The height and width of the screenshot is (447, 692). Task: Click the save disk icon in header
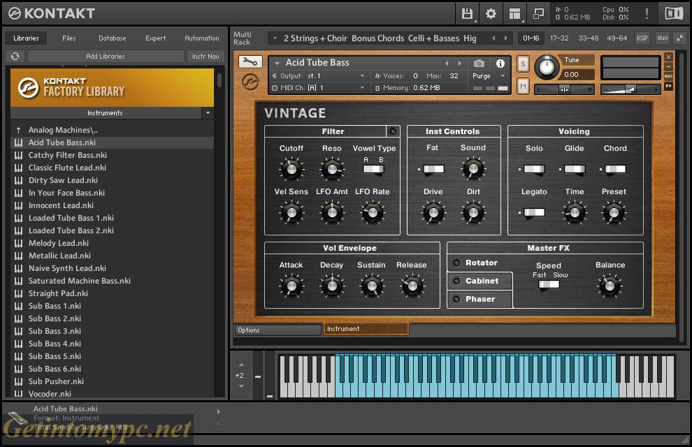coord(467,14)
